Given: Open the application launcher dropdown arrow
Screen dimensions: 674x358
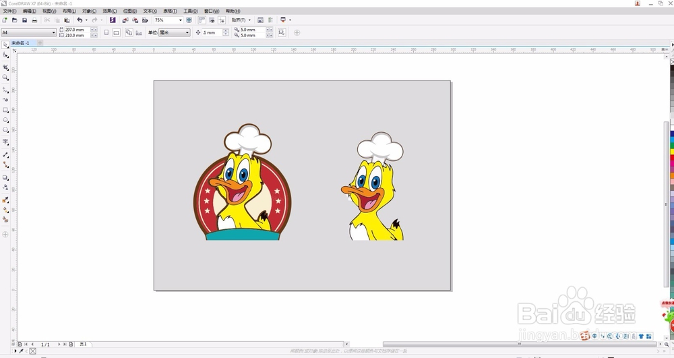Looking at the screenshot, I should (290, 20).
